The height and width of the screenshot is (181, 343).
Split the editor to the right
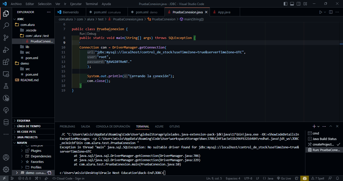coord(331,12)
